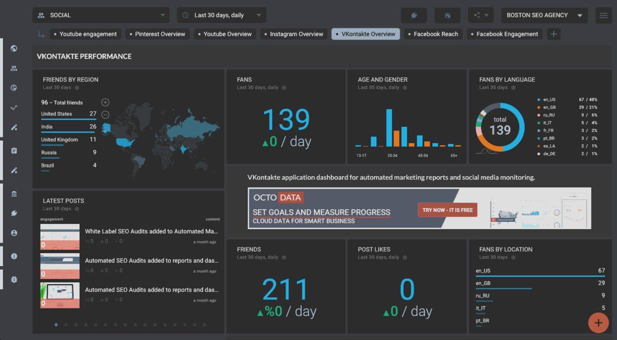
Task: Click the globe icon in left sidebar
Action: [x=14, y=48]
